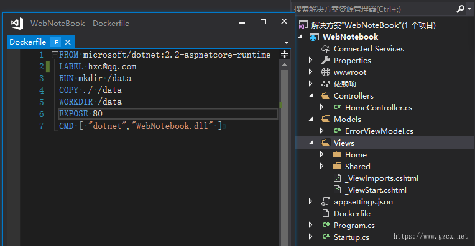Open the tab list dropdown arrow

286,43
